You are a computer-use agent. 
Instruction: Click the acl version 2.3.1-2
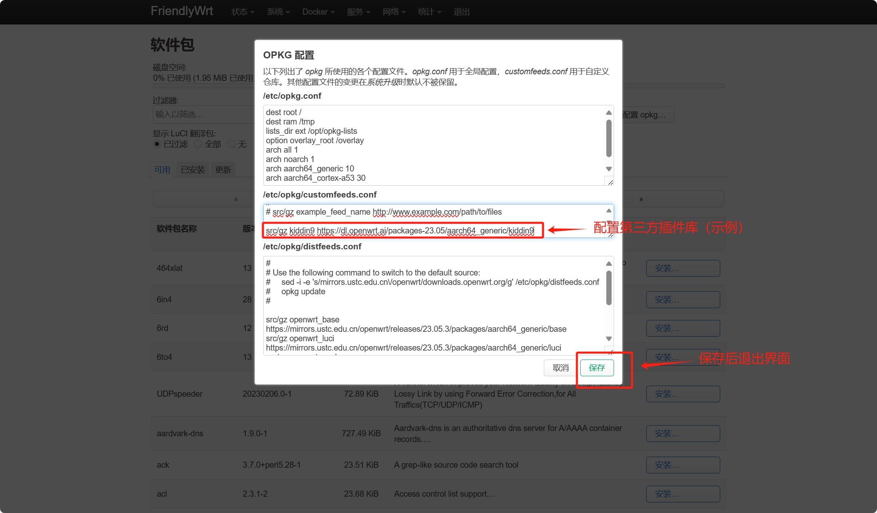point(255,494)
